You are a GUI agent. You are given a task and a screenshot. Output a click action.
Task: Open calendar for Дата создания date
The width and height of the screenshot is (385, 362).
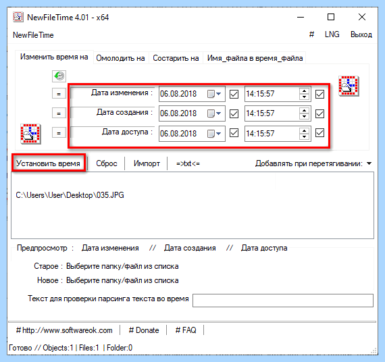coord(214,113)
